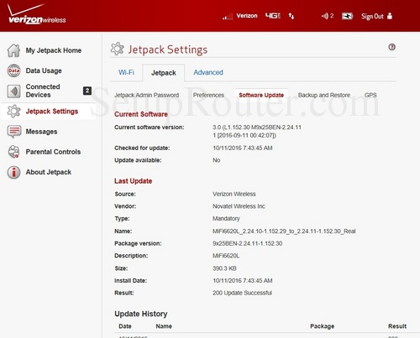Click the Connected Devices speaker icon

point(13,91)
